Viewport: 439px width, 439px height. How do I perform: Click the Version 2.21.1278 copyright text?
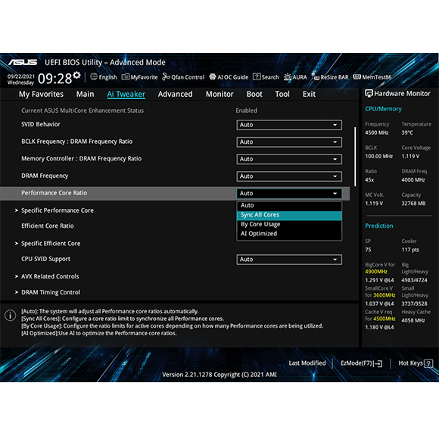click(x=219, y=375)
